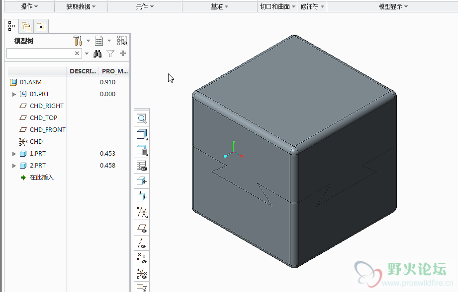Open the search field dropdown arrow
Image resolution: width=458 pixels, height=292 pixels.
[x=87, y=54]
